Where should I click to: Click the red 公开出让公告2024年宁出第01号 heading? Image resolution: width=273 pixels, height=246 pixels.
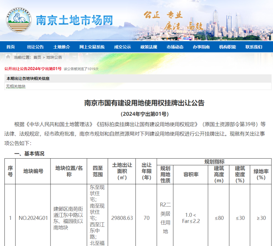(33, 69)
